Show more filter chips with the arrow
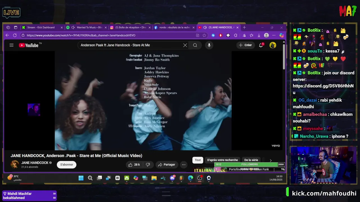This screenshot has height=202, width=360. pos(271,160)
